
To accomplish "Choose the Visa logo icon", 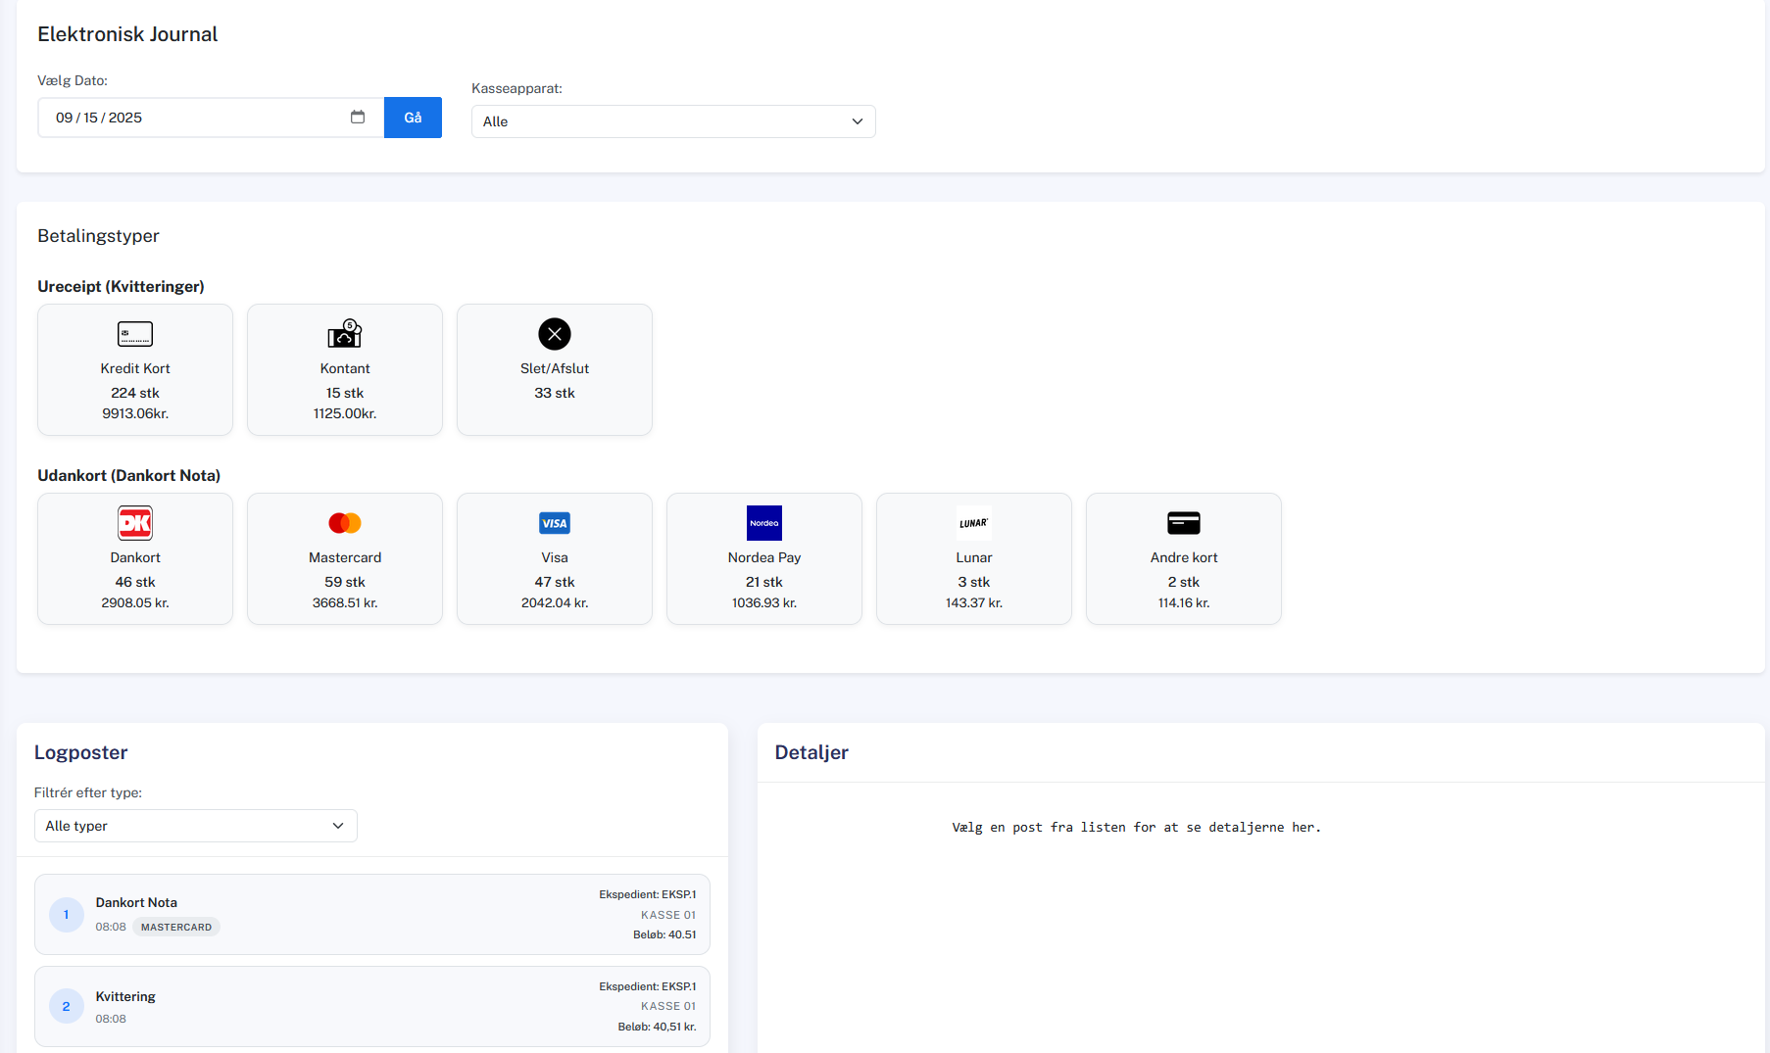I will 555,523.
